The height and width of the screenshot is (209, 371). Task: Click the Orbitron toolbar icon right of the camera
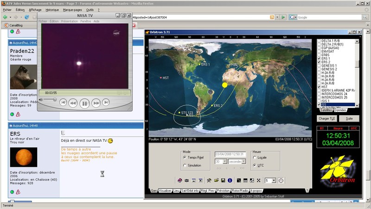click(x=193, y=180)
